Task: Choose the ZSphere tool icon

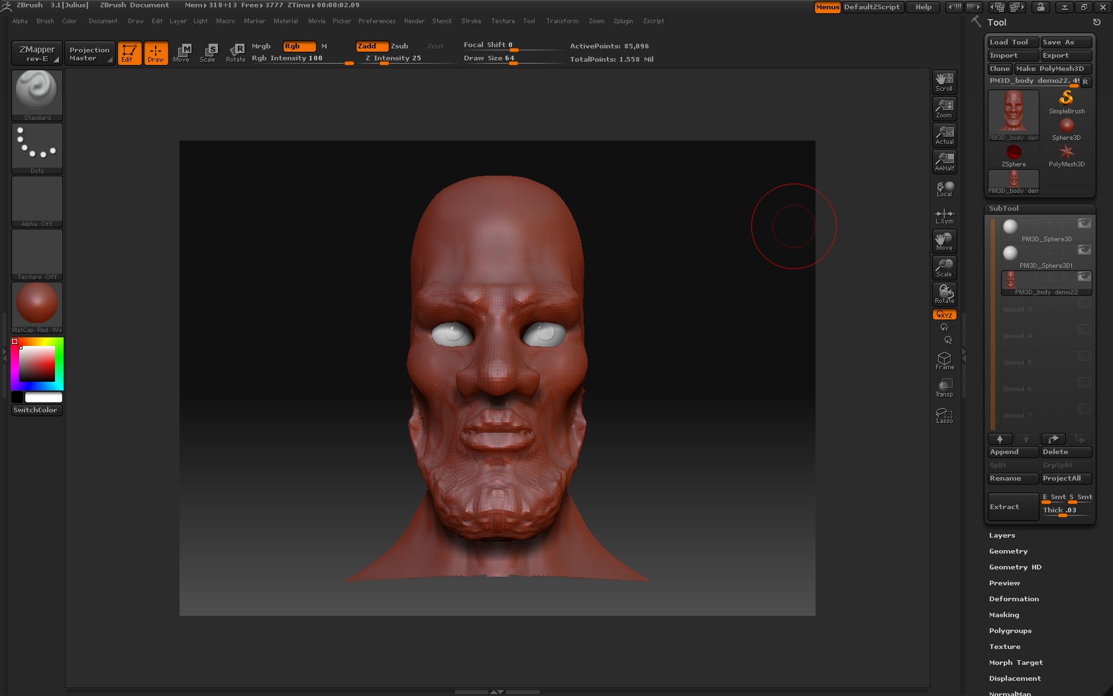Action: coord(1013,155)
